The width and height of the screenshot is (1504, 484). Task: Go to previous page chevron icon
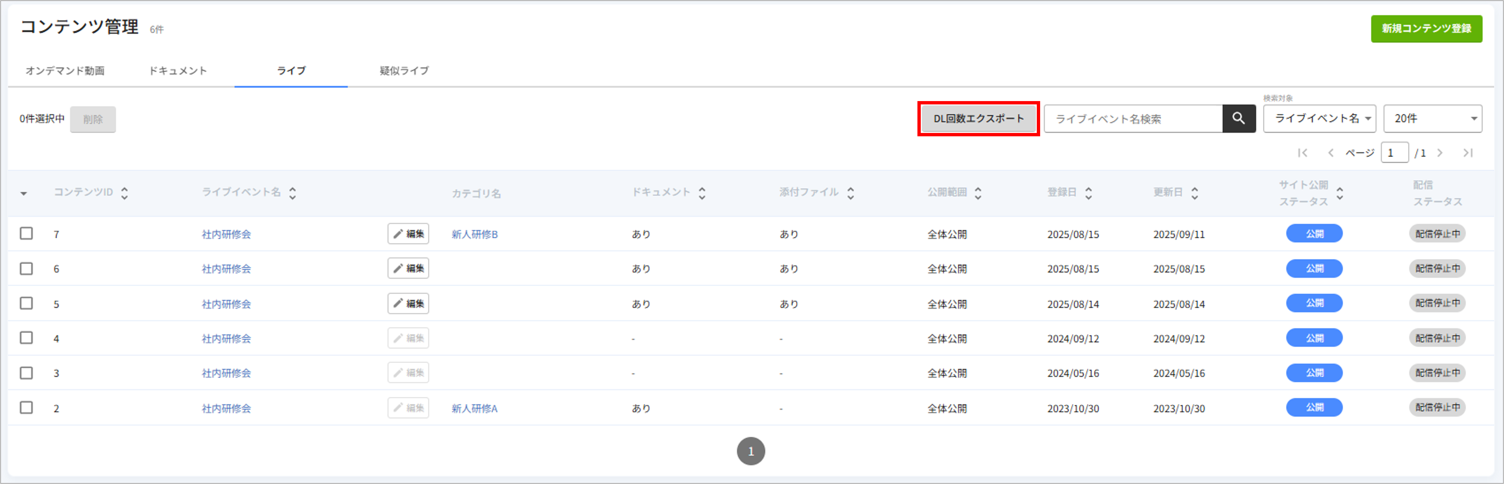(1331, 153)
